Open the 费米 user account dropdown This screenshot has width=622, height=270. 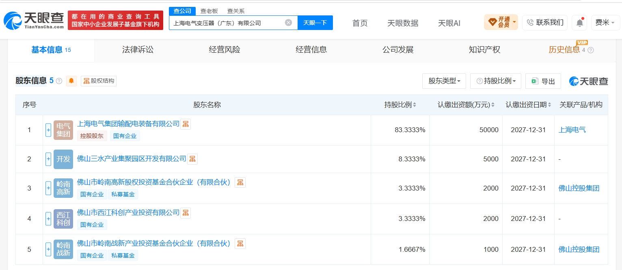605,23
